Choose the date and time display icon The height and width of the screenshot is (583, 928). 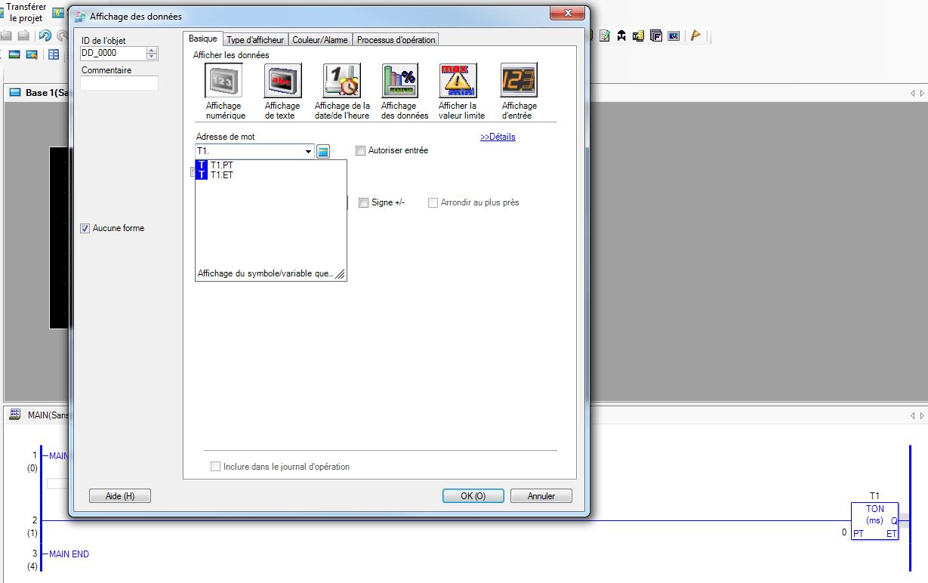[342, 81]
